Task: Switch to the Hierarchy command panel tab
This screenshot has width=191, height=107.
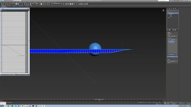Action: click(x=172, y=9)
